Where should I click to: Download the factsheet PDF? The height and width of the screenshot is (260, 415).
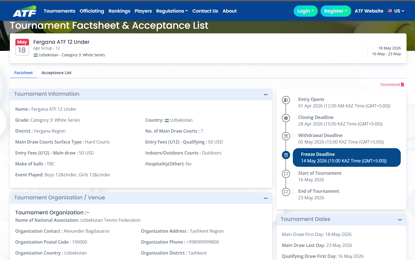pyautogui.click(x=392, y=84)
